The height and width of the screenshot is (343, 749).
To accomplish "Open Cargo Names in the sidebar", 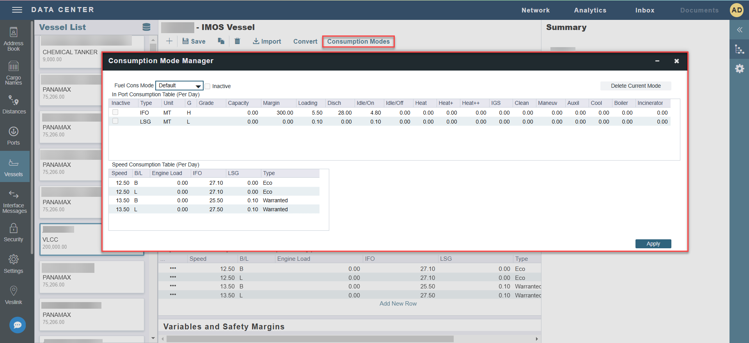I will (14, 72).
